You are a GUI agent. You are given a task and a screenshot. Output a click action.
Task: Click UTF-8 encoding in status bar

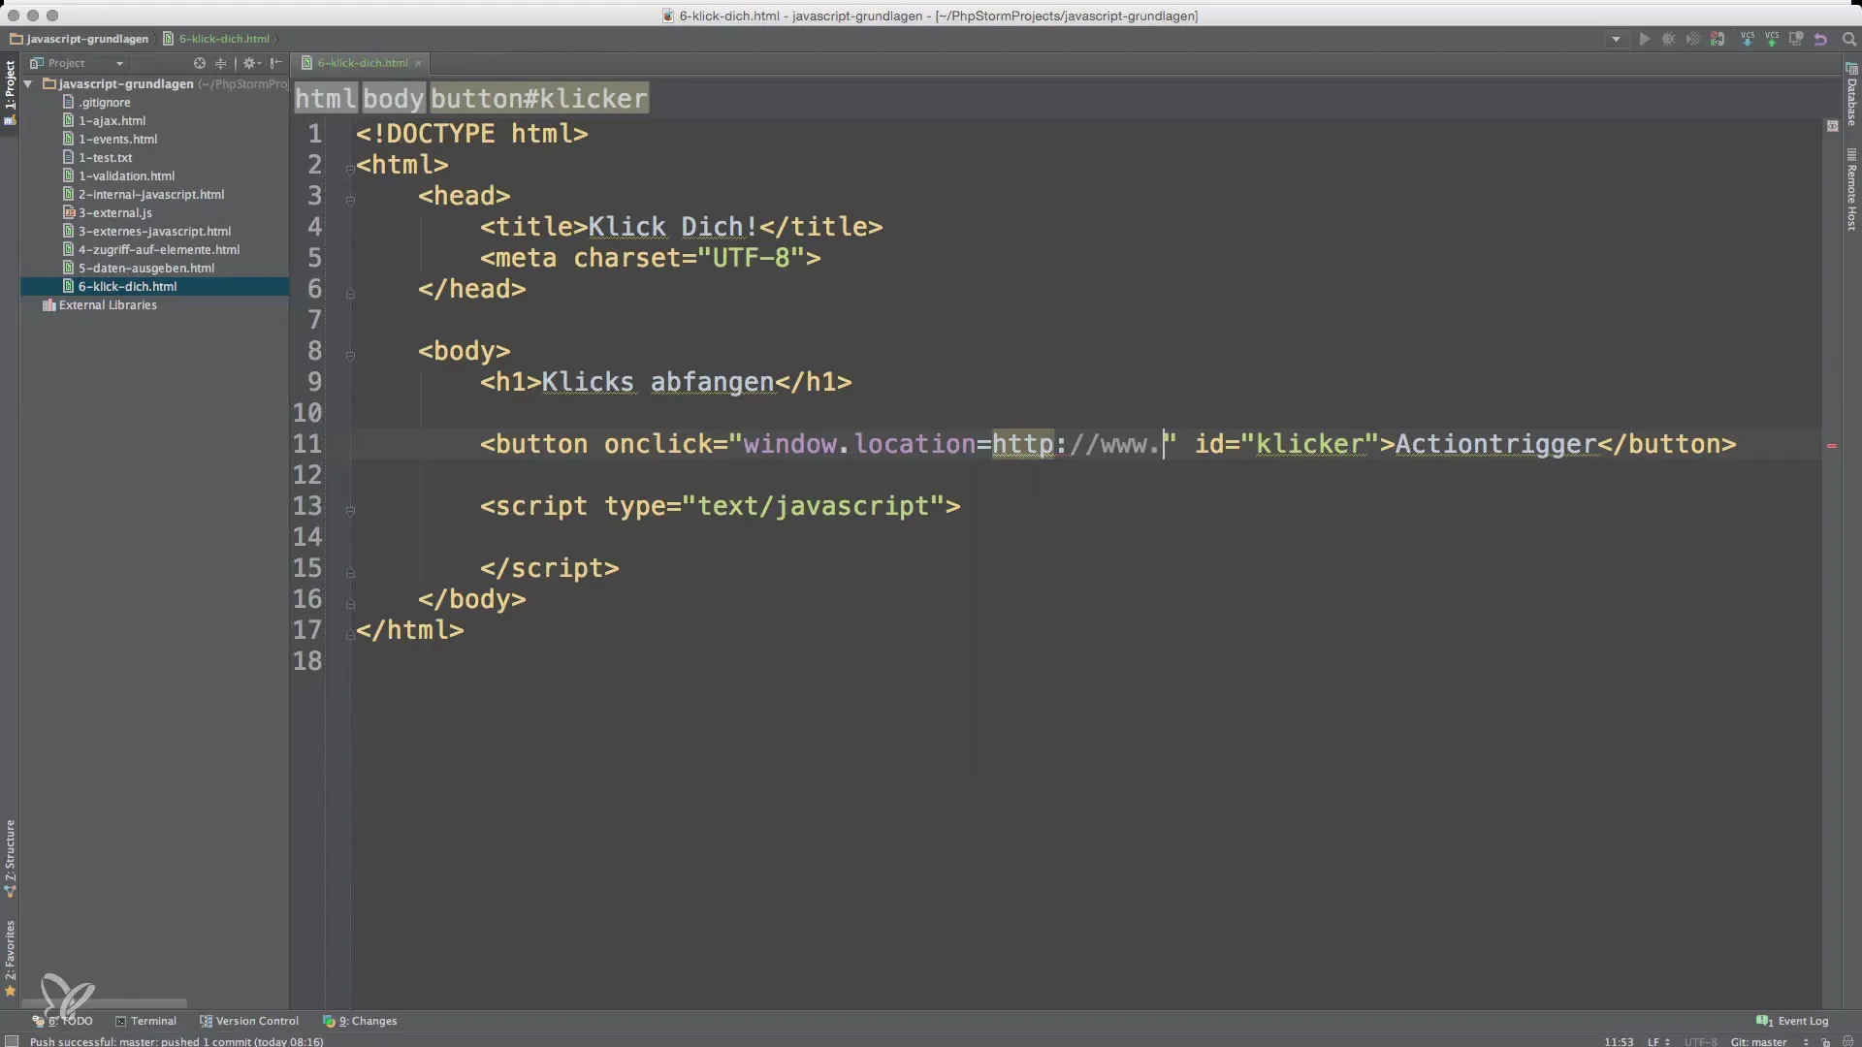pos(1700,1041)
